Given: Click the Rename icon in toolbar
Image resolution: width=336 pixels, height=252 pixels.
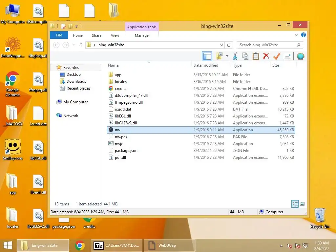Looking at the screenshot, I should [x=287, y=56].
